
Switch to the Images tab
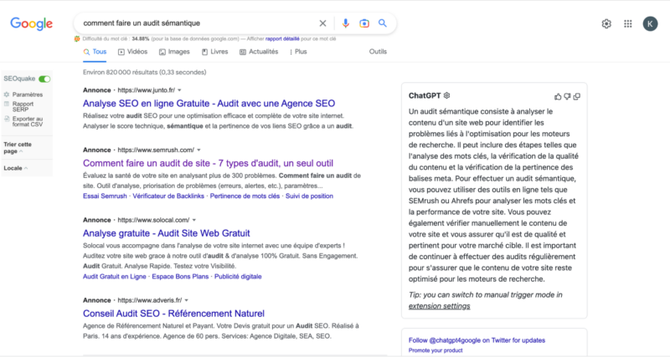pyautogui.click(x=174, y=52)
